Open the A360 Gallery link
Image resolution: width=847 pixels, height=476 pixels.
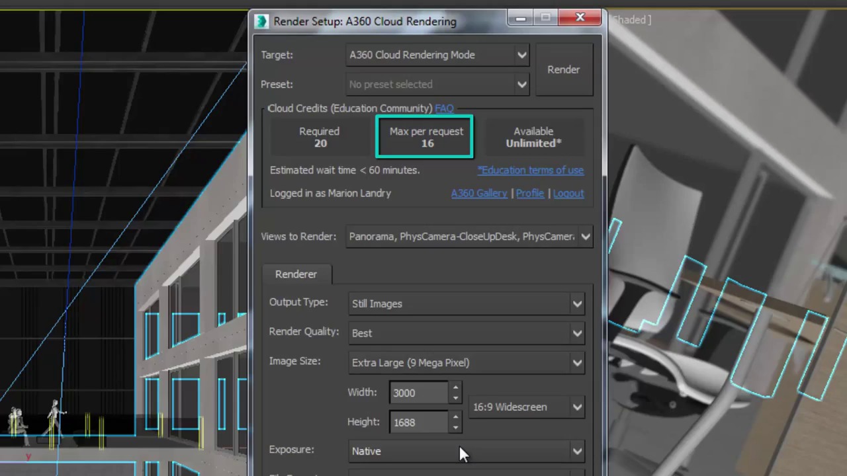479,193
